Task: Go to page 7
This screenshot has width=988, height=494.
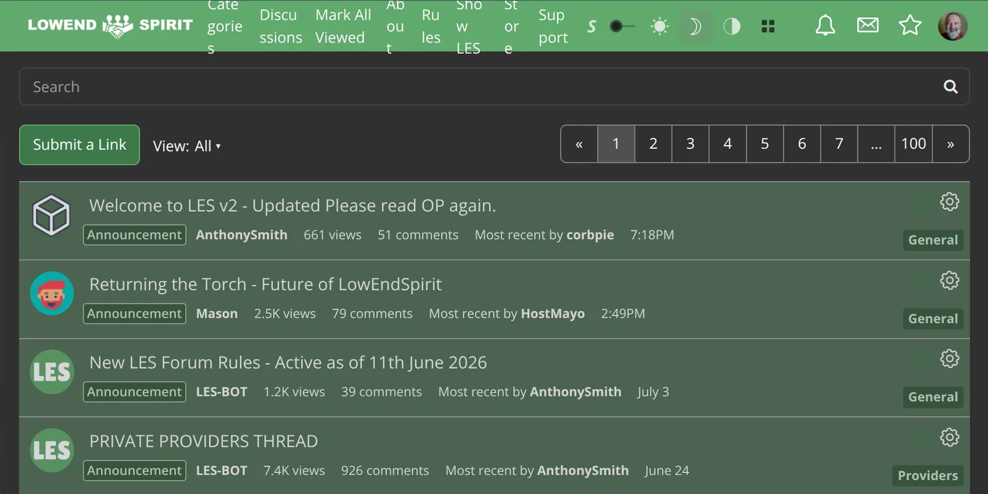Action: click(x=839, y=144)
